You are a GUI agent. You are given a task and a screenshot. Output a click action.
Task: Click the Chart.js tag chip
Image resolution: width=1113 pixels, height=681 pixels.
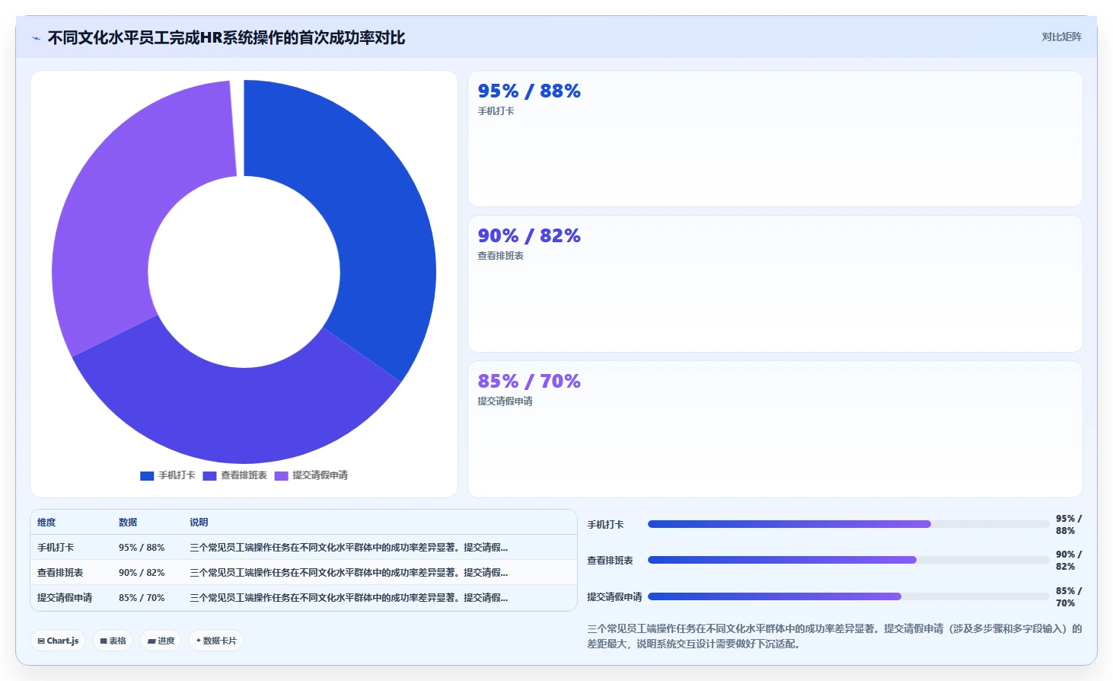tap(58, 641)
